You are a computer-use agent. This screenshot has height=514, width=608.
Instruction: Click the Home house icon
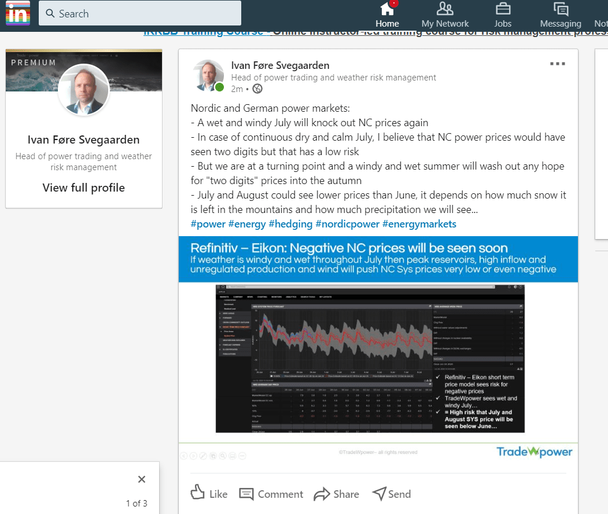point(386,9)
